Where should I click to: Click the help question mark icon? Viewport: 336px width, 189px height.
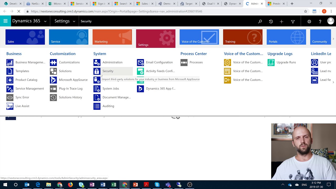(320, 22)
